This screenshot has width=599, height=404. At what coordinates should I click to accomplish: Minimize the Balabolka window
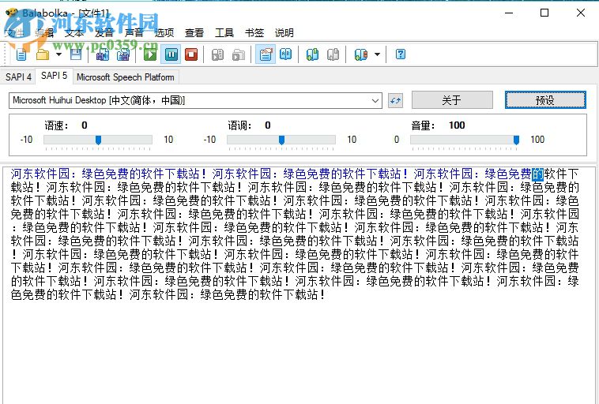509,13
